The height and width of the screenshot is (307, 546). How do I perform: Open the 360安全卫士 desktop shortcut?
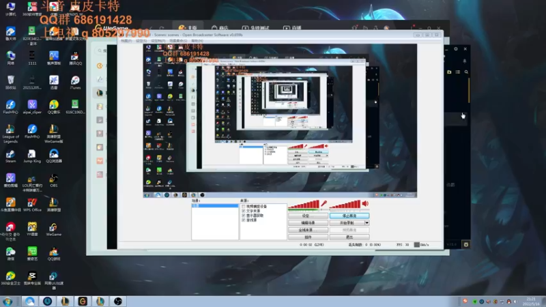10,278
